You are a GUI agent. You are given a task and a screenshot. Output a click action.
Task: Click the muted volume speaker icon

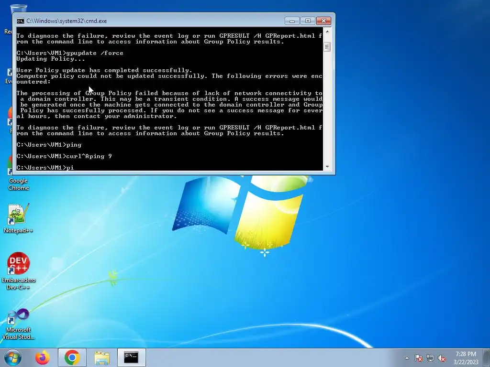(x=442, y=358)
